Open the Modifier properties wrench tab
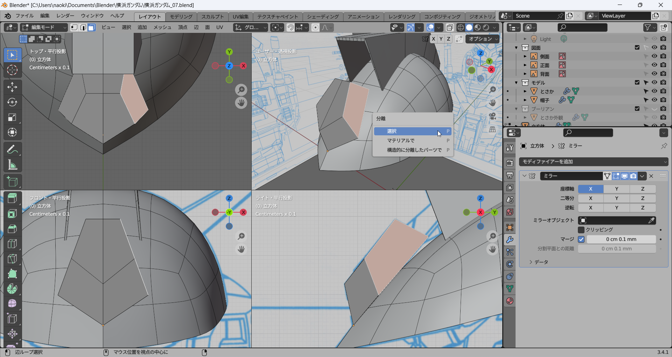The image size is (672, 357). (x=510, y=240)
